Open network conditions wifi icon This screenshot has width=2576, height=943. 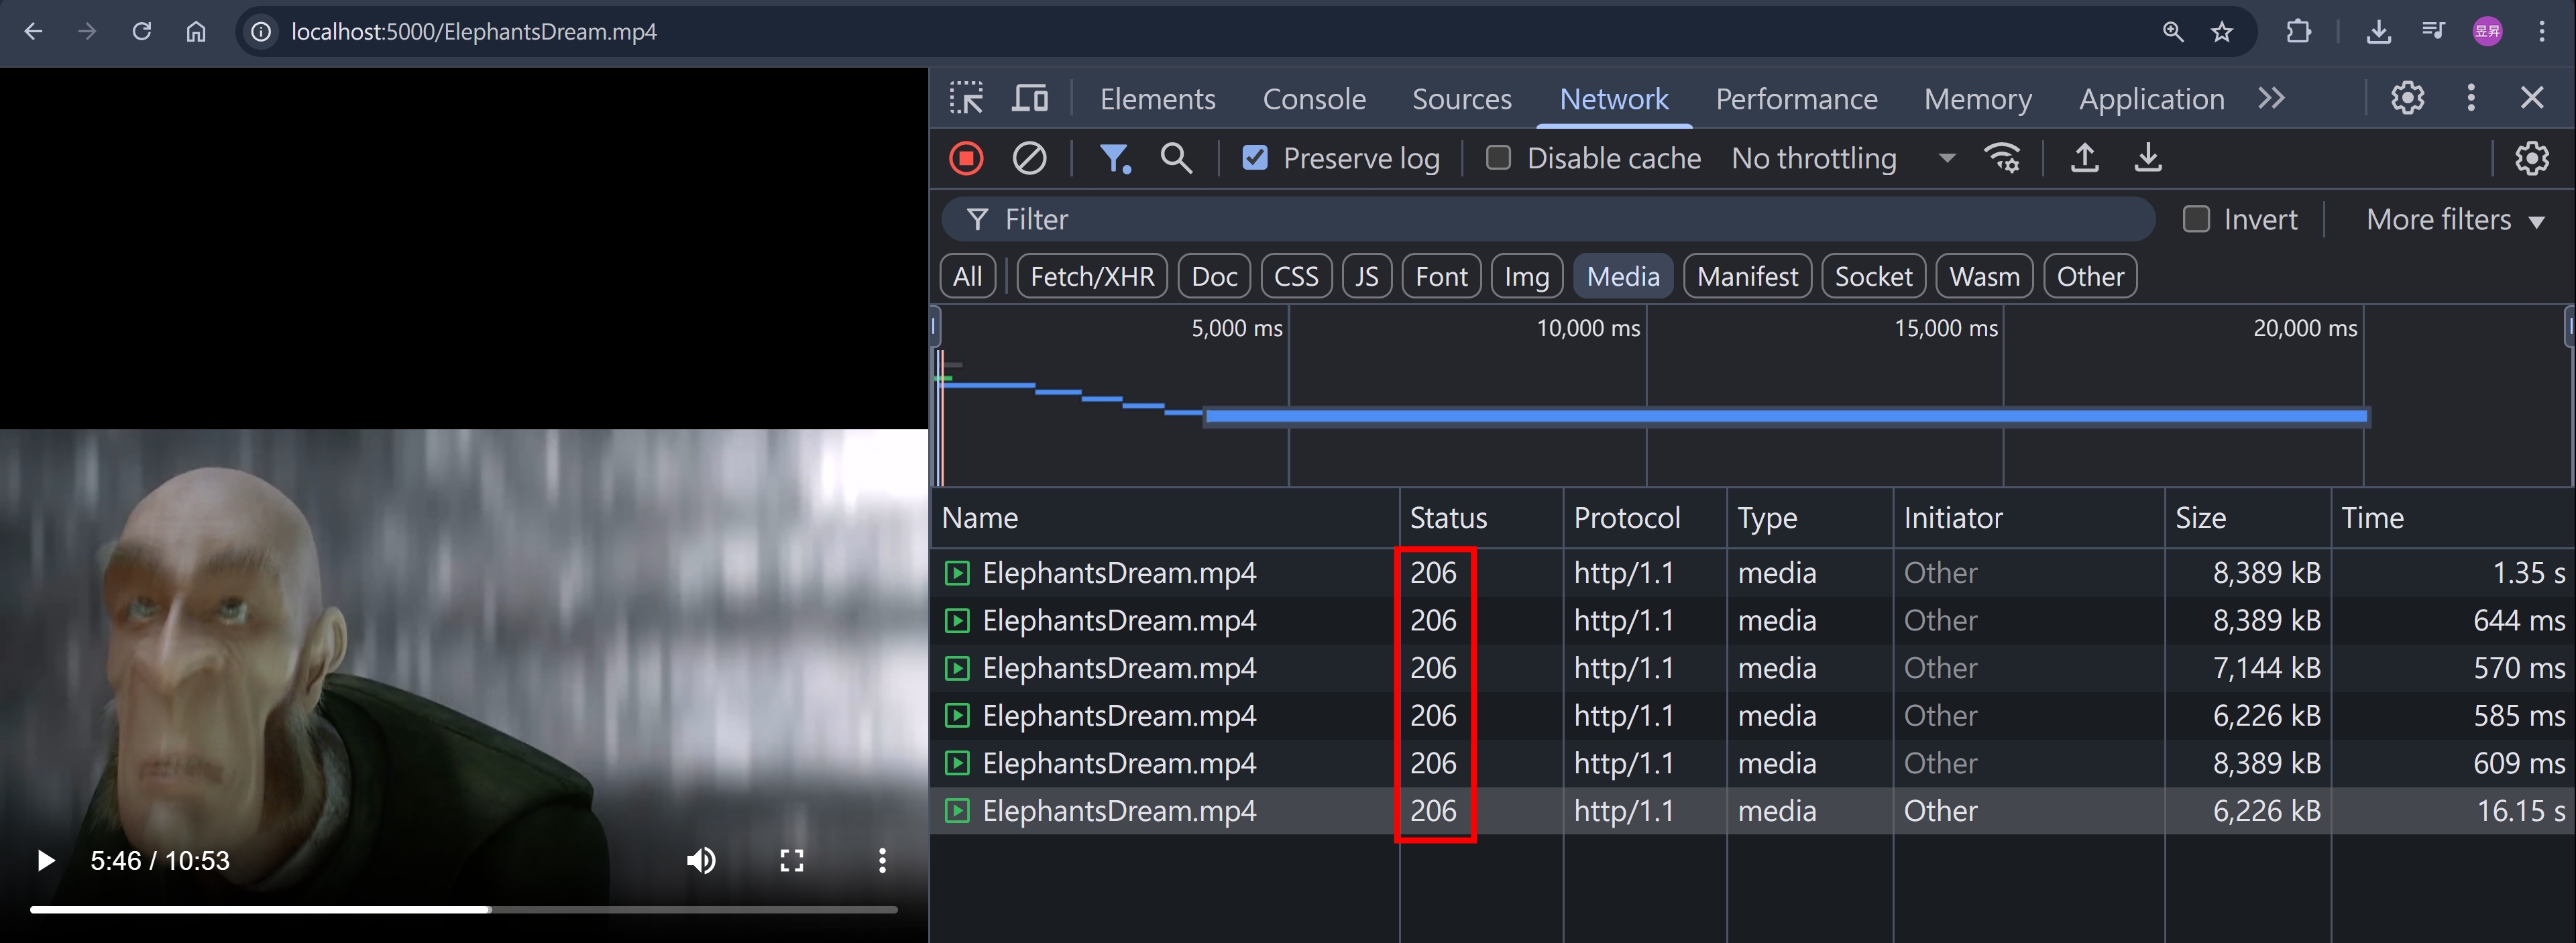[x=2002, y=158]
